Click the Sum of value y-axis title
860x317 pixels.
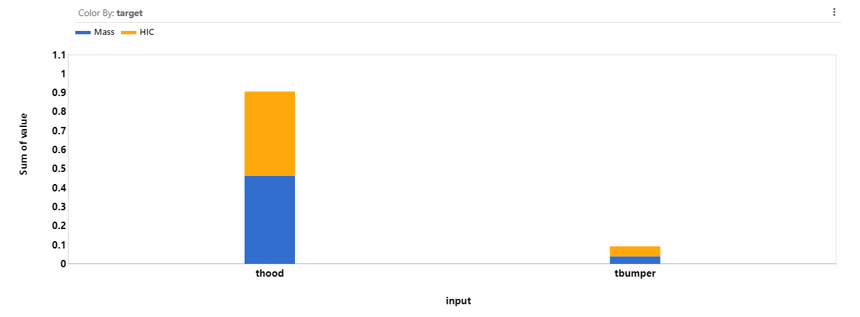click(24, 144)
